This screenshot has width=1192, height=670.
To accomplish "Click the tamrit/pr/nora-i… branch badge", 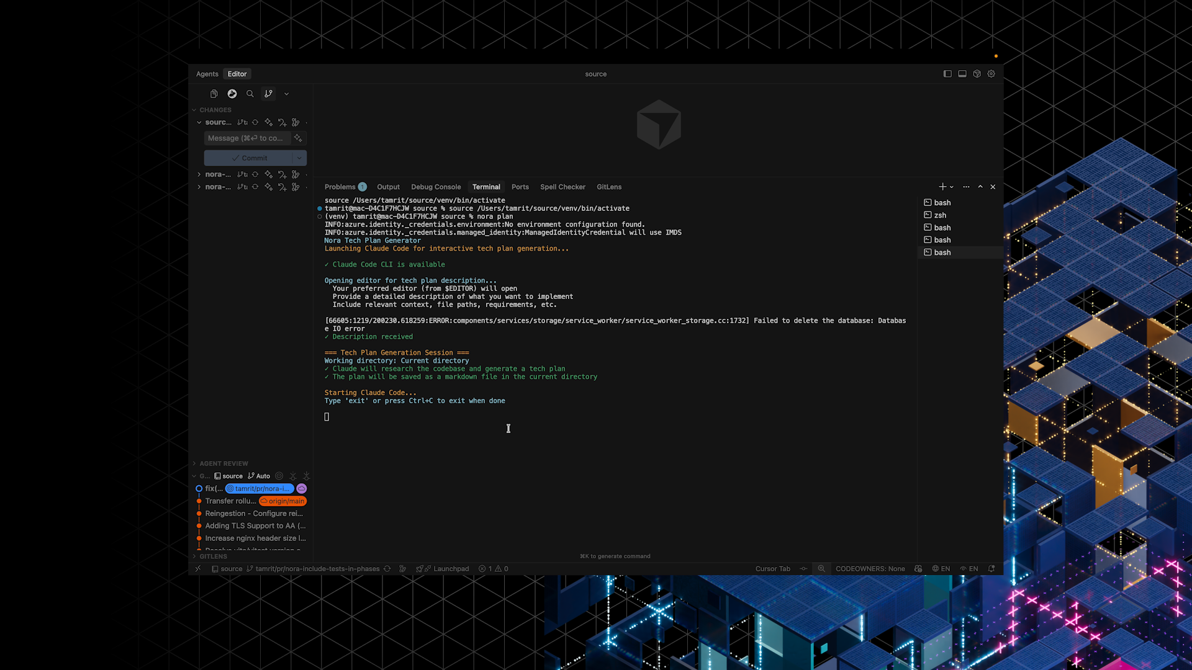I will tap(259, 488).
